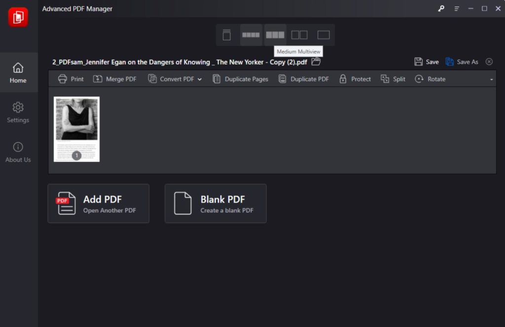Select the page 1 thumbnail
Viewport: 505px width, 327px height.
76,129
